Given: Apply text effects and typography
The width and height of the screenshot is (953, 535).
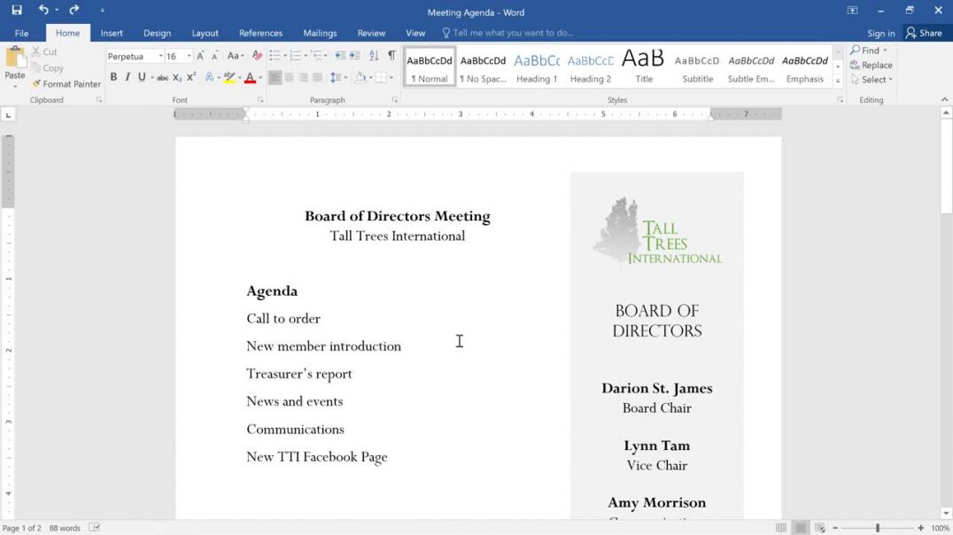Looking at the screenshot, I should (209, 77).
